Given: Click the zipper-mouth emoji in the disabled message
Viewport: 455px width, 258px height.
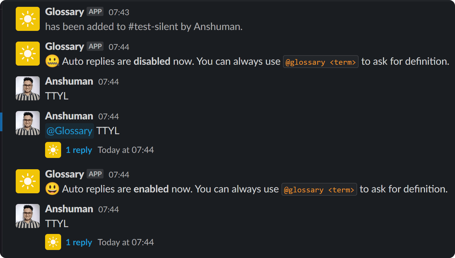Looking at the screenshot, I should [x=52, y=61].
